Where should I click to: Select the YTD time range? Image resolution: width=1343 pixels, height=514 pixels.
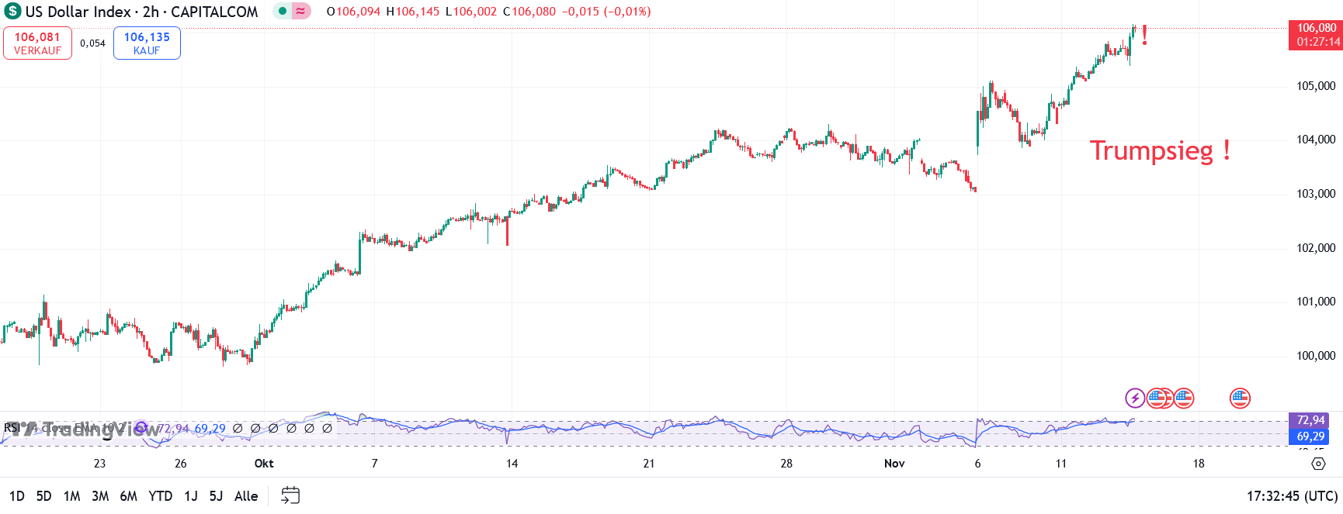(x=160, y=496)
